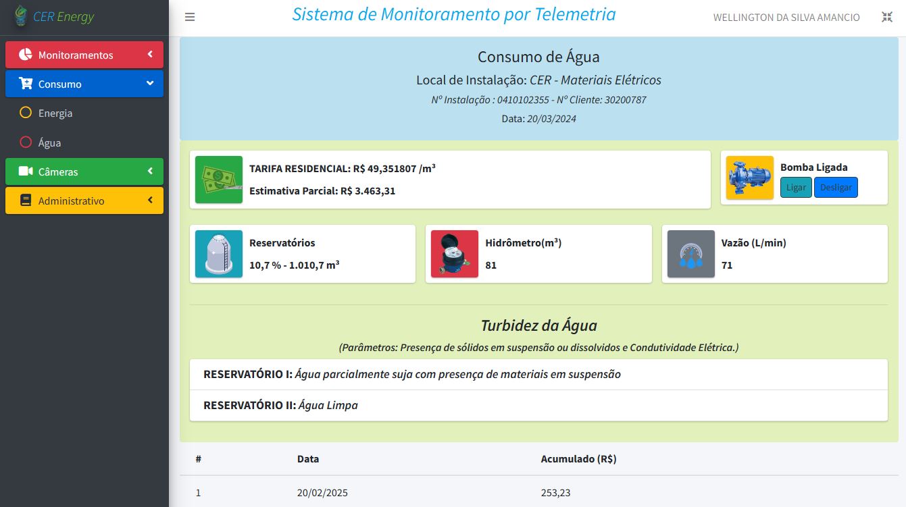Expand the Administrativo chevron
The width and height of the screenshot is (906, 507).
tap(150, 201)
